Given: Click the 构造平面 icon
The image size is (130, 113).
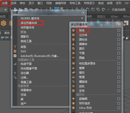Looking at the screenshot, I should point(15,64).
